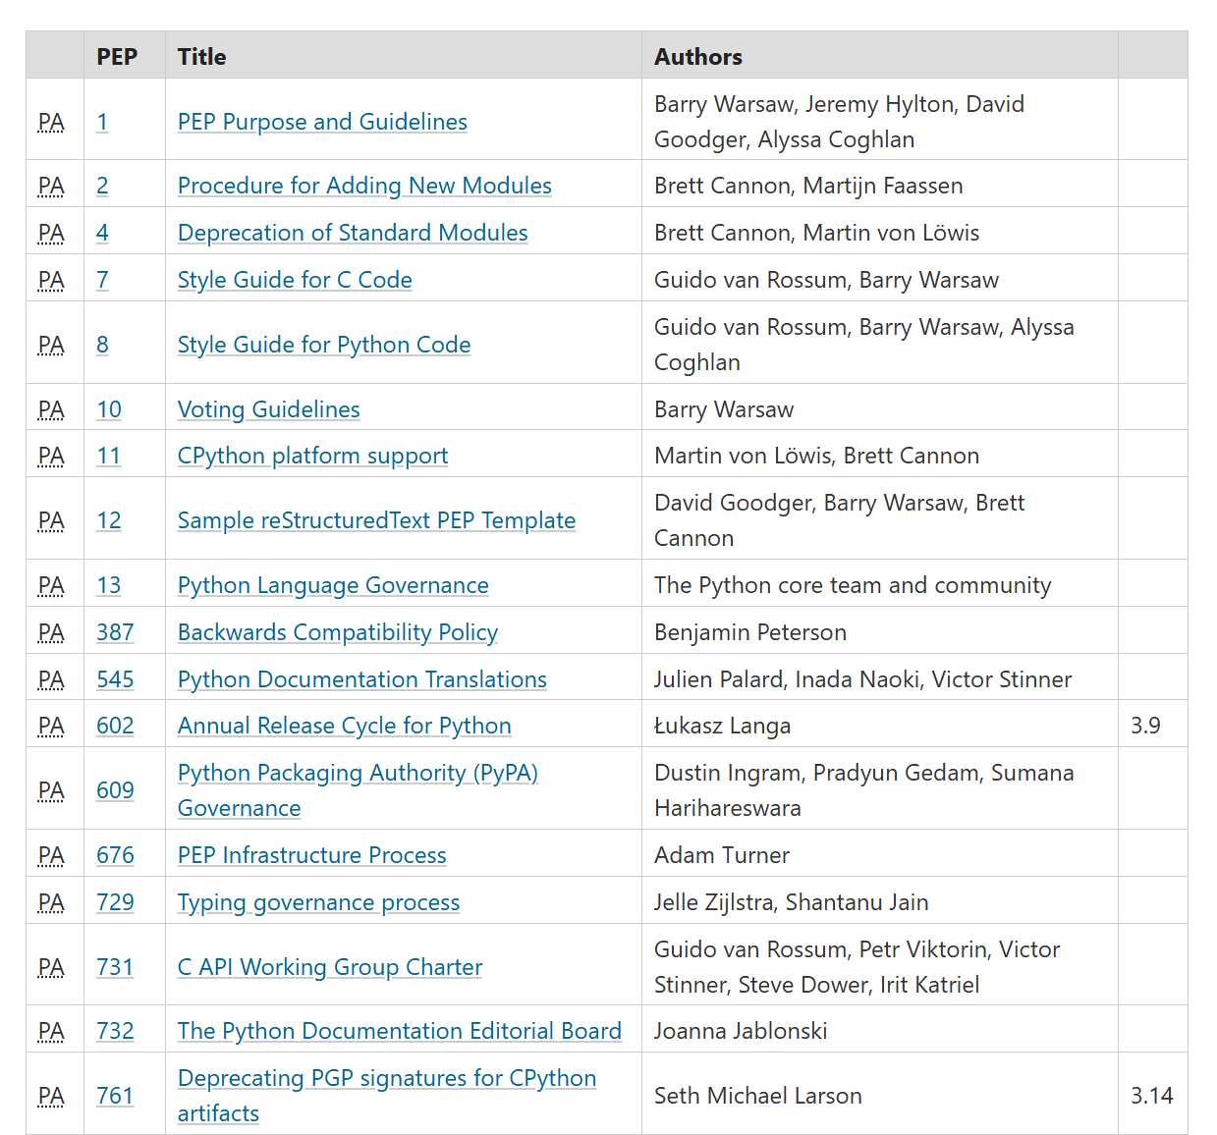Open the Voting Guidelines link
The height and width of the screenshot is (1135, 1217).
pyautogui.click(x=268, y=409)
